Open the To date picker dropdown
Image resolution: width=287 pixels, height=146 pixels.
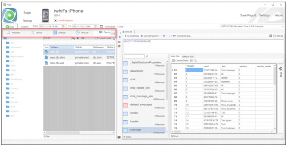tap(96, 26)
